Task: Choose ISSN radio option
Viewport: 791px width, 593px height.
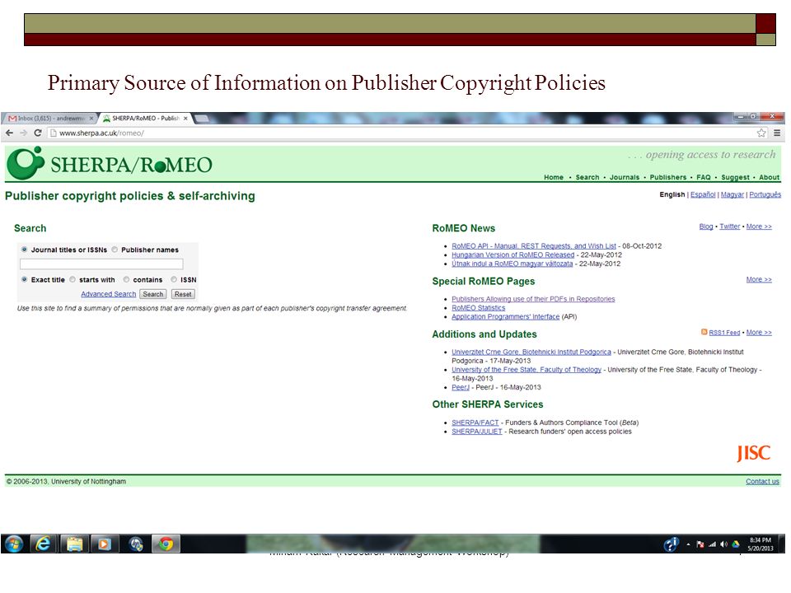Action: [x=174, y=279]
